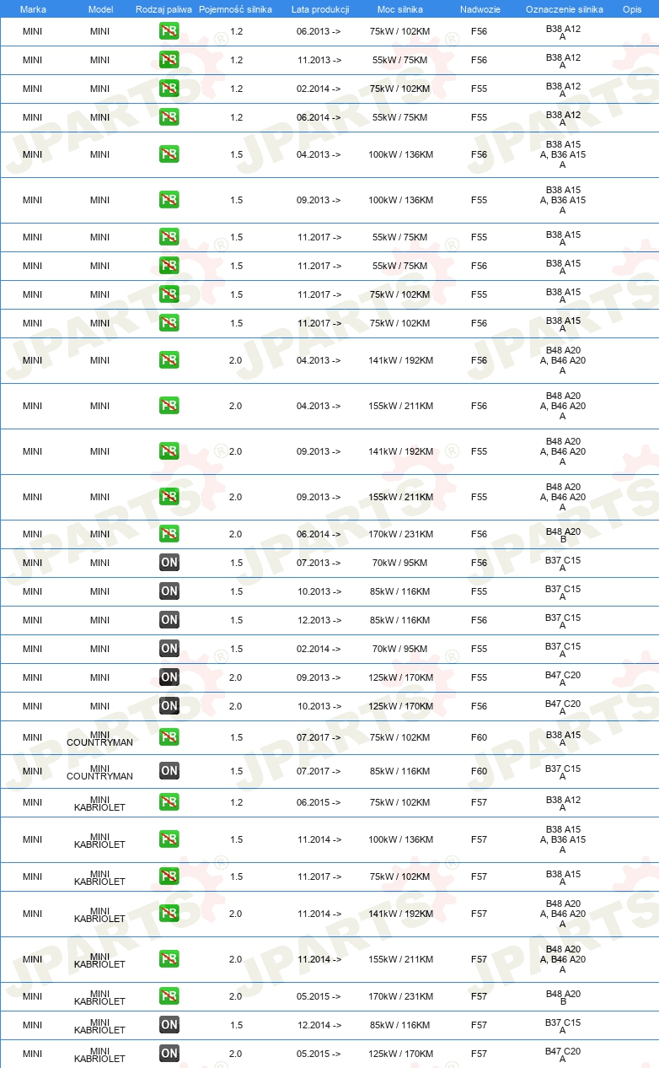This screenshot has height=1068, width=659.
Task: Click the Oznaczenie silnika column header
Action: click(565, 8)
